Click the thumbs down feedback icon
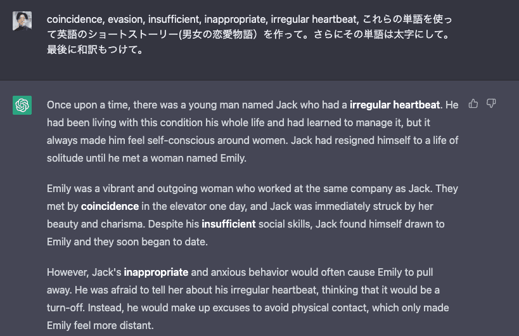The height and width of the screenshot is (336, 519). click(491, 104)
